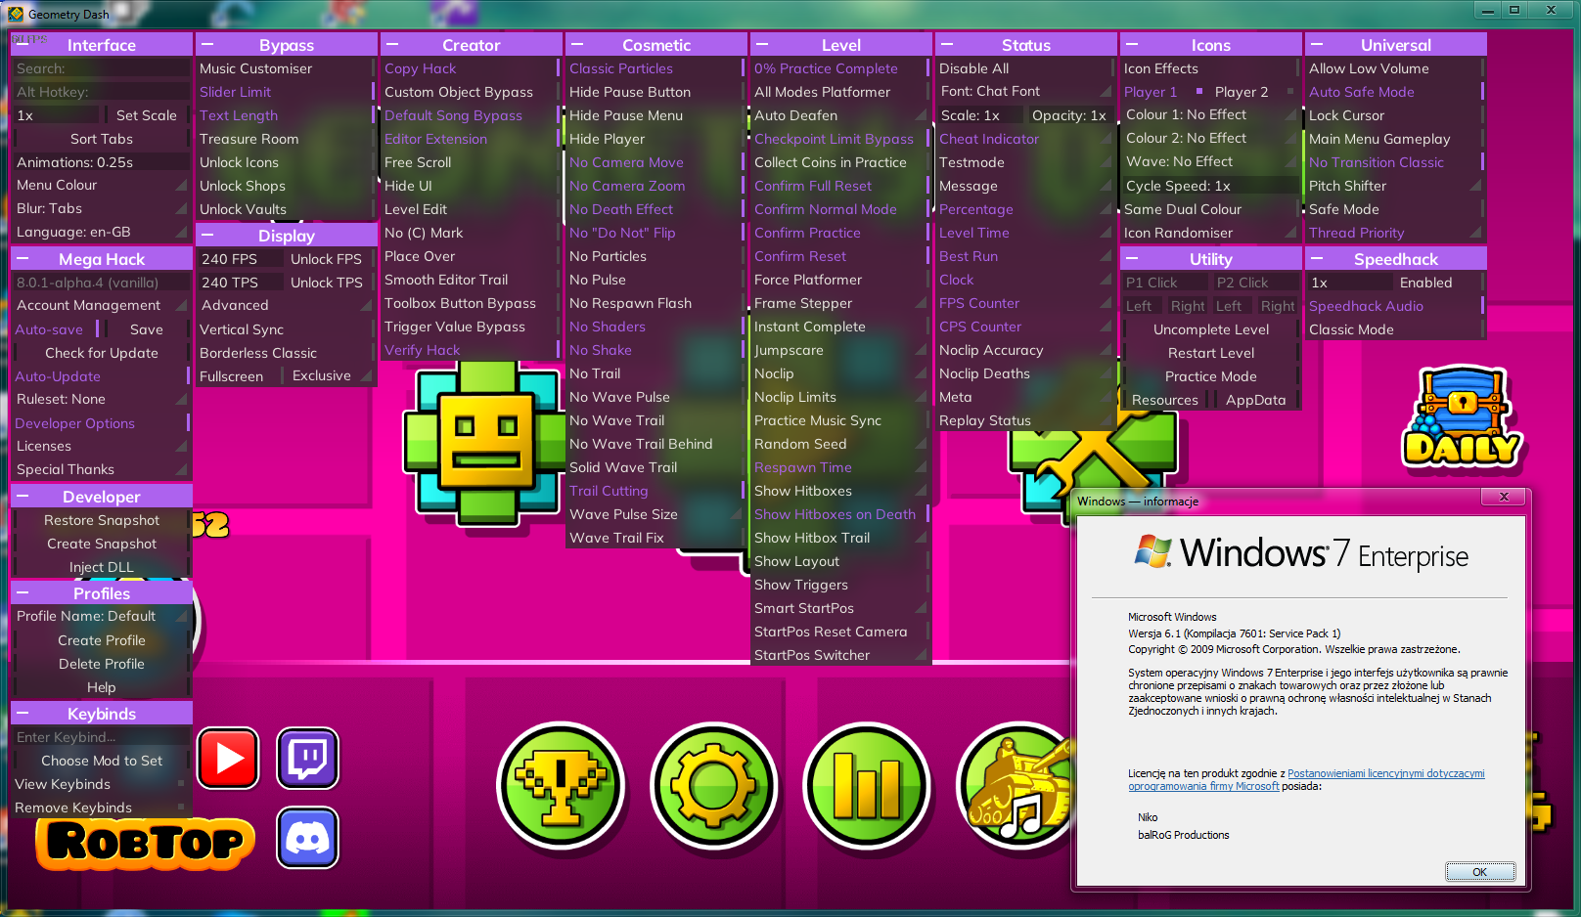Toggle No Death Effect option

(655, 209)
